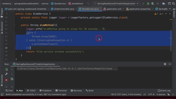Change line separator LF in status bar

tap(145, 94)
